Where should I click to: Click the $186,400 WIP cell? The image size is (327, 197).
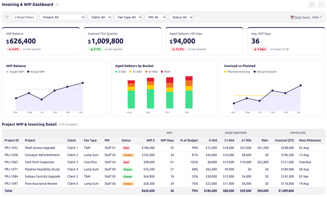coord(148,148)
